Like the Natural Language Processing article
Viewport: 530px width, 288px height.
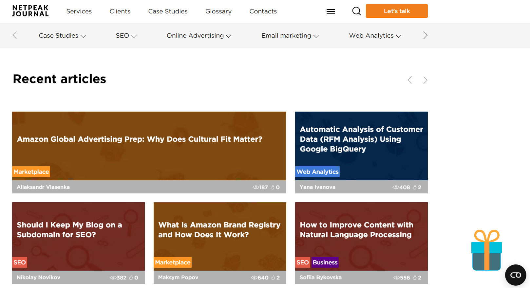click(x=414, y=278)
